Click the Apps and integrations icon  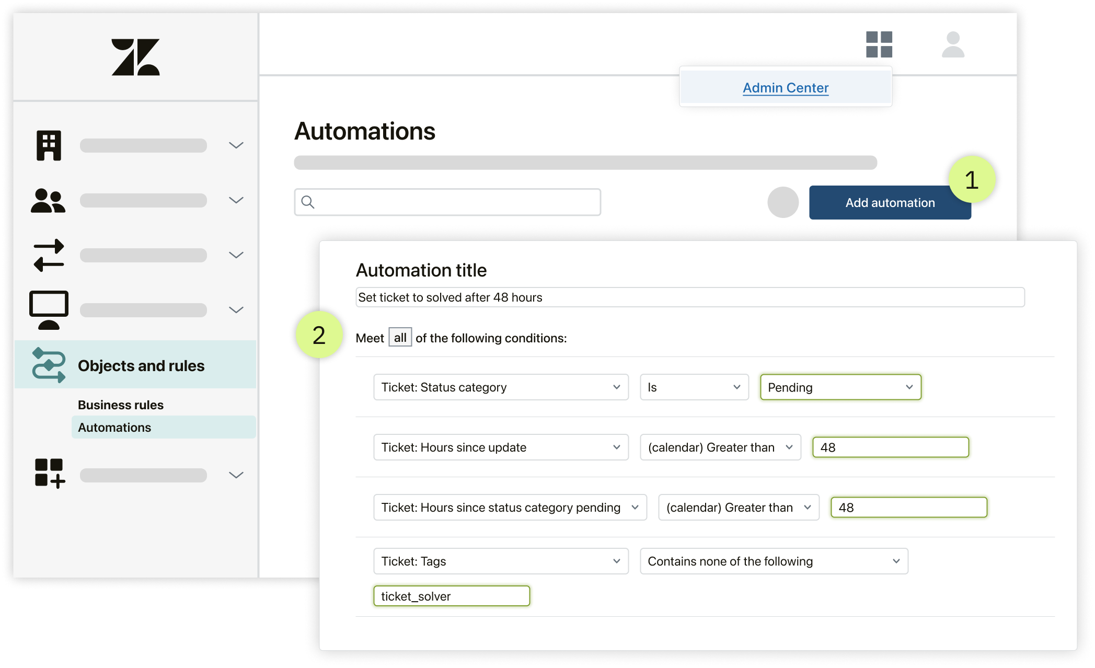coord(50,474)
